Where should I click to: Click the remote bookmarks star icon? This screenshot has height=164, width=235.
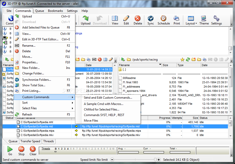tap(182, 60)
